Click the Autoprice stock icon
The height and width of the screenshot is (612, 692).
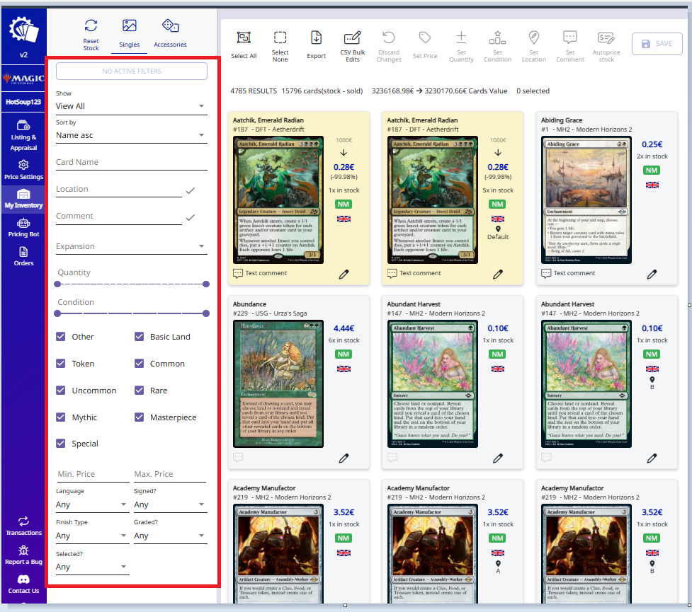coord(606,38)
